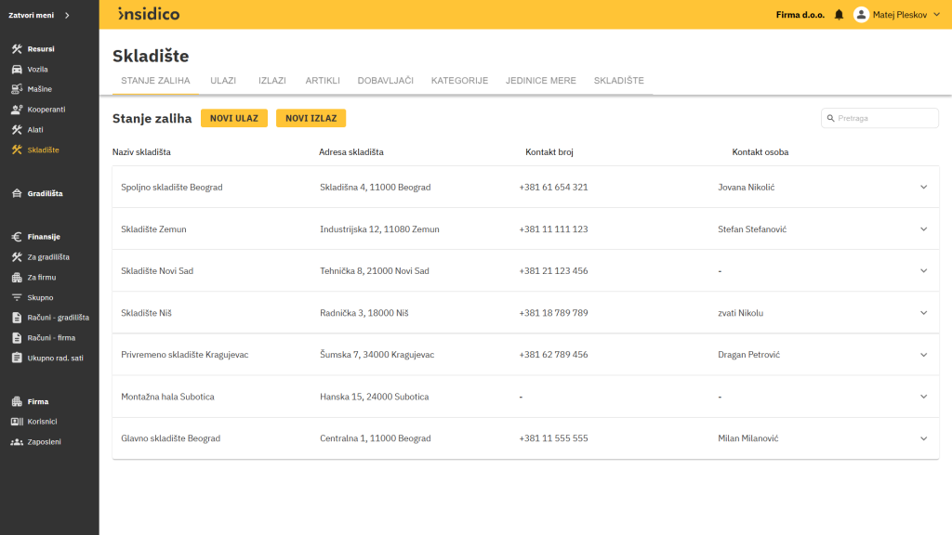Click the Mašine icon in sidebar

point(17,89)
